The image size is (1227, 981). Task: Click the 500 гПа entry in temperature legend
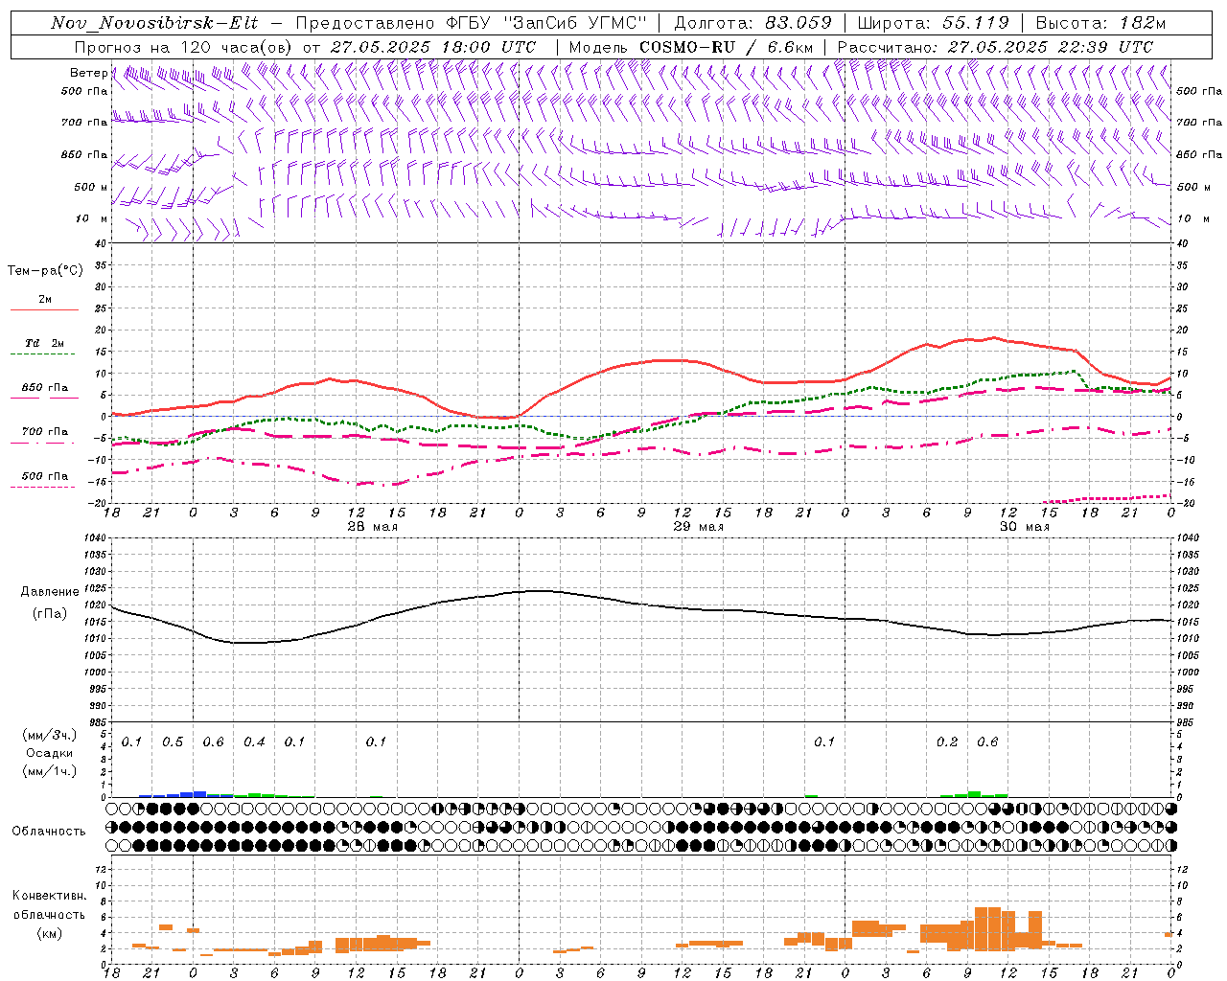45,476
